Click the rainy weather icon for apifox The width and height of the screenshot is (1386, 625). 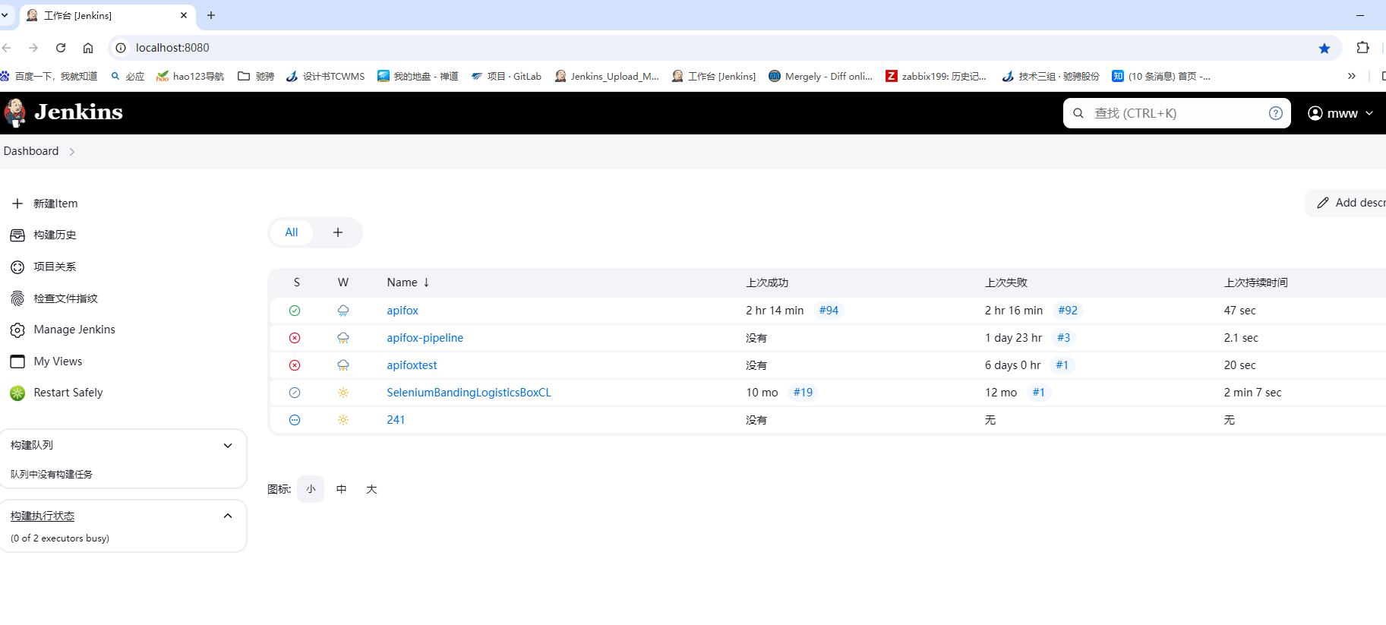tap(343, 311)
